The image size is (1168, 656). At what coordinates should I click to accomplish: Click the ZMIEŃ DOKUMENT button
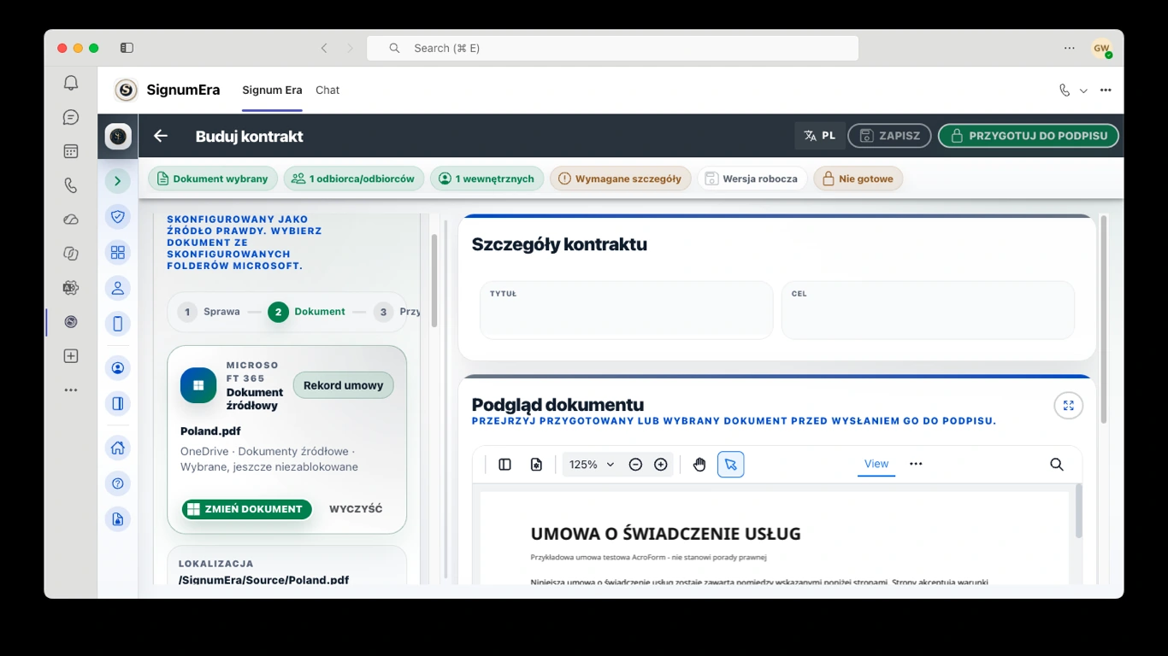click(x=246, y=509)
